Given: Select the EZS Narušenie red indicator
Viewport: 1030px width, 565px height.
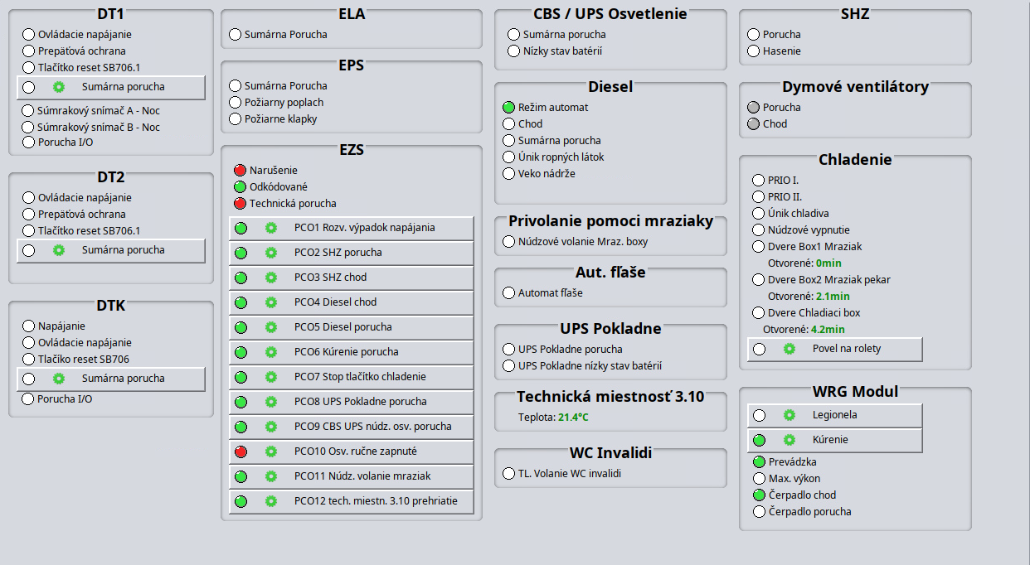Looking at the screenshot, I should point(240,171).
